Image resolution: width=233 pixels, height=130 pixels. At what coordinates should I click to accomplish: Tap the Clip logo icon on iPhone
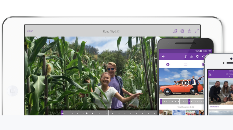tap(210, 75)
